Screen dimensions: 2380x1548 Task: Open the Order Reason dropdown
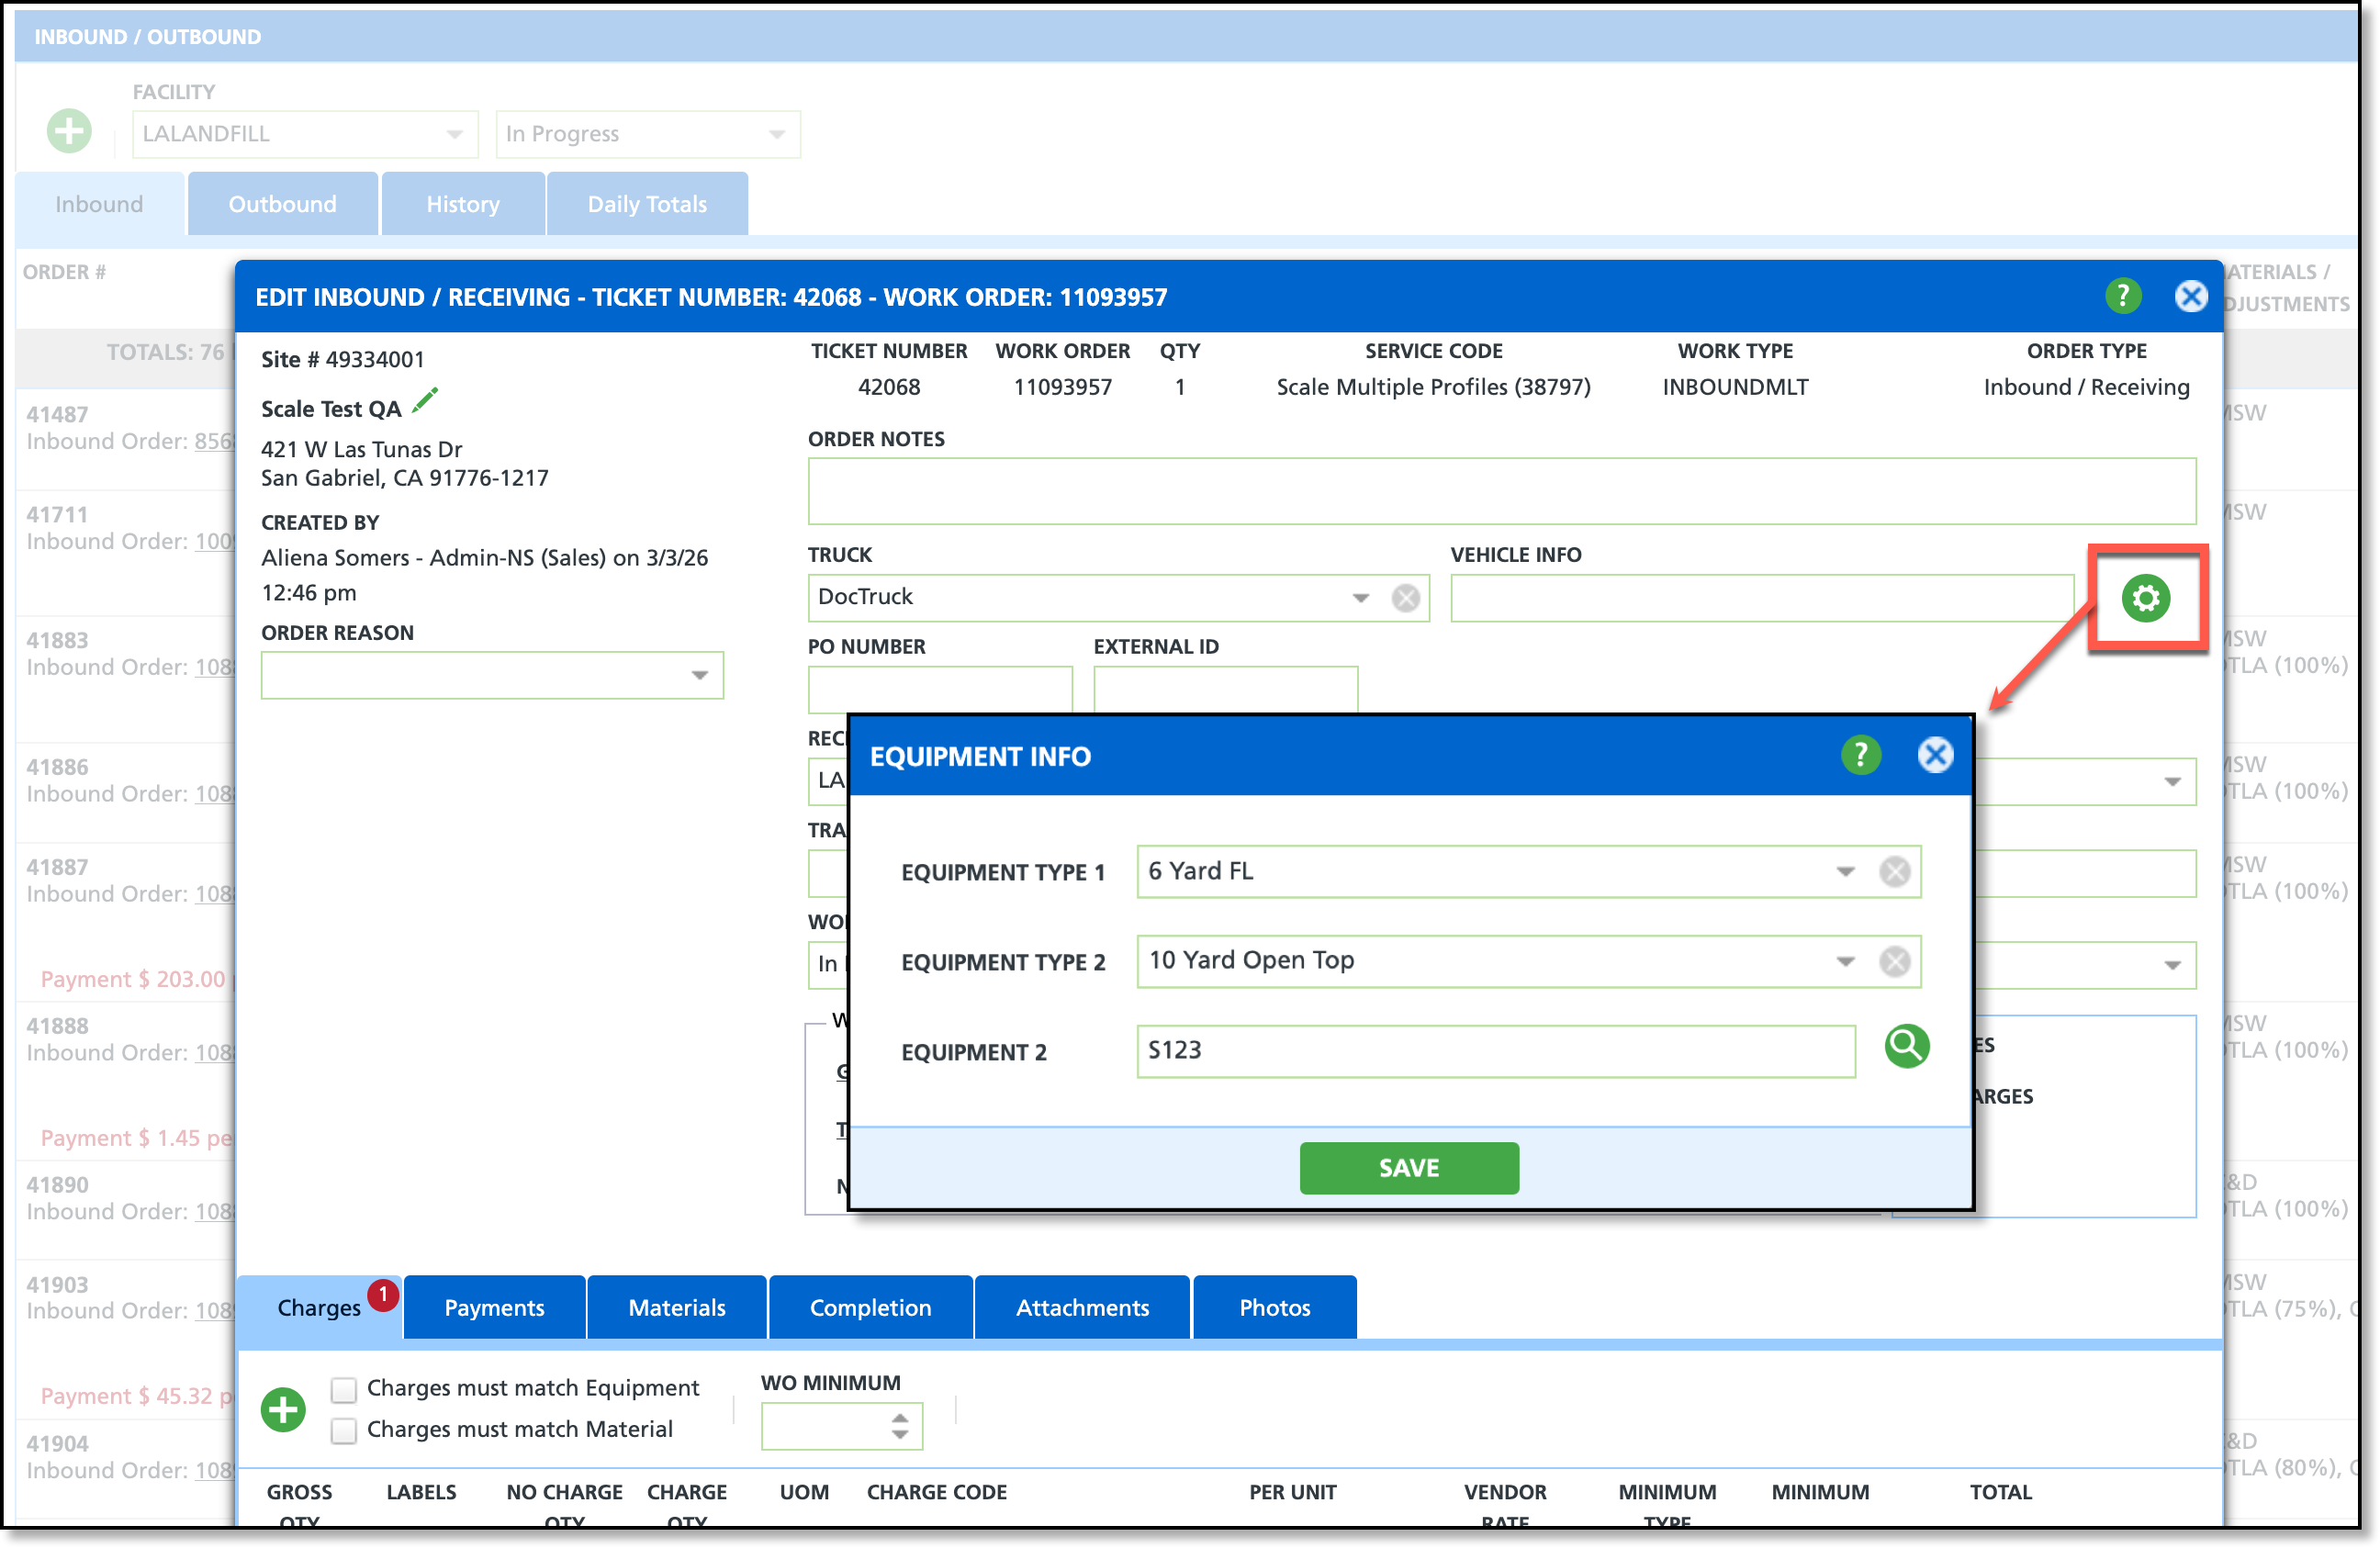tap(699, 676)
